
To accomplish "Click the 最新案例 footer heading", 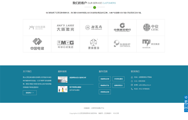I will pyautogui.click(x=62, y=71).
